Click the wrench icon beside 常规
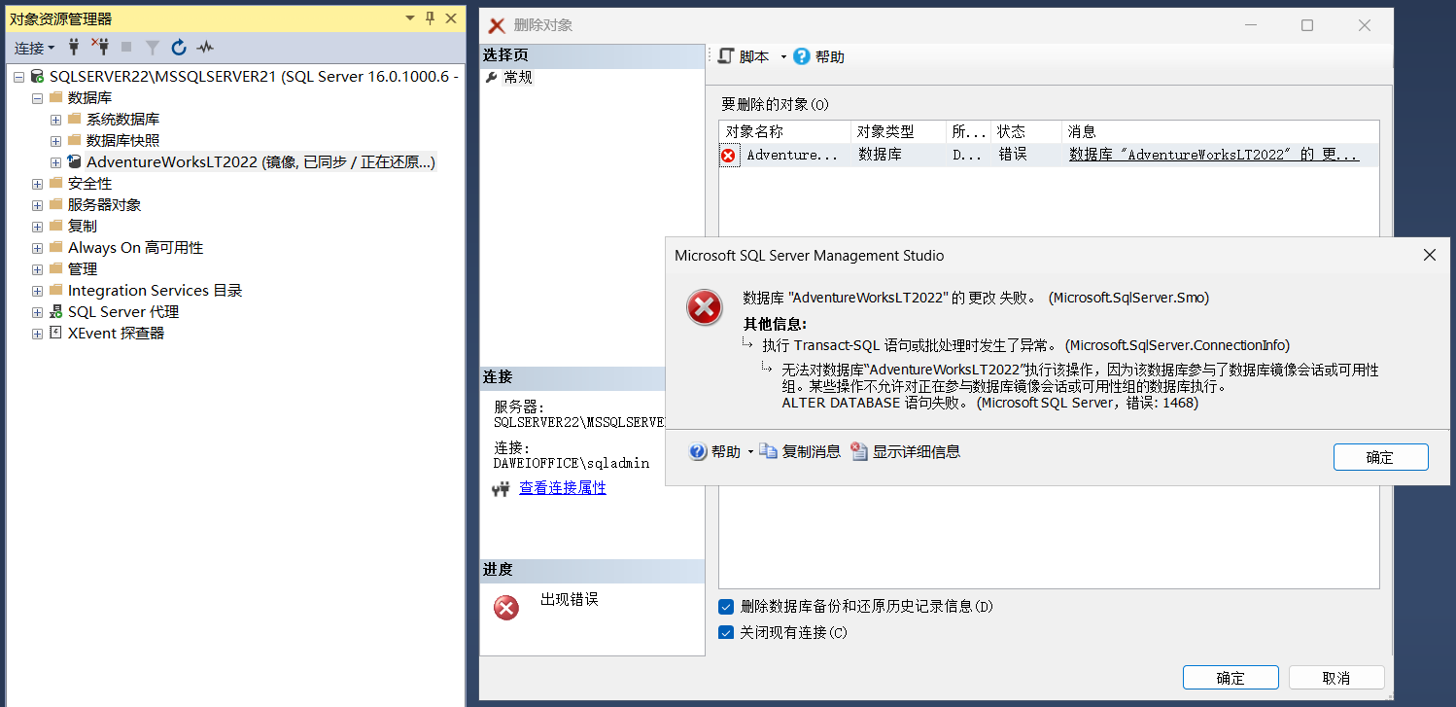This screenshot has height=707, width=1456. click(491, 77)
